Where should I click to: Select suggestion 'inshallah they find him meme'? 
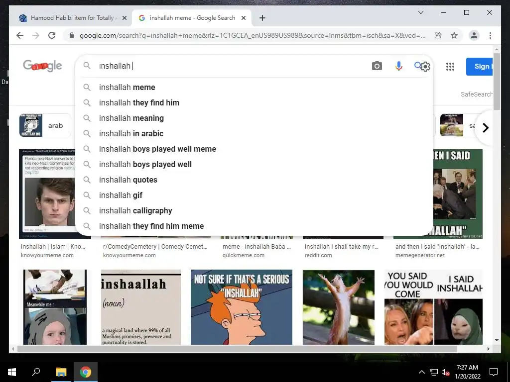[255, 226]
